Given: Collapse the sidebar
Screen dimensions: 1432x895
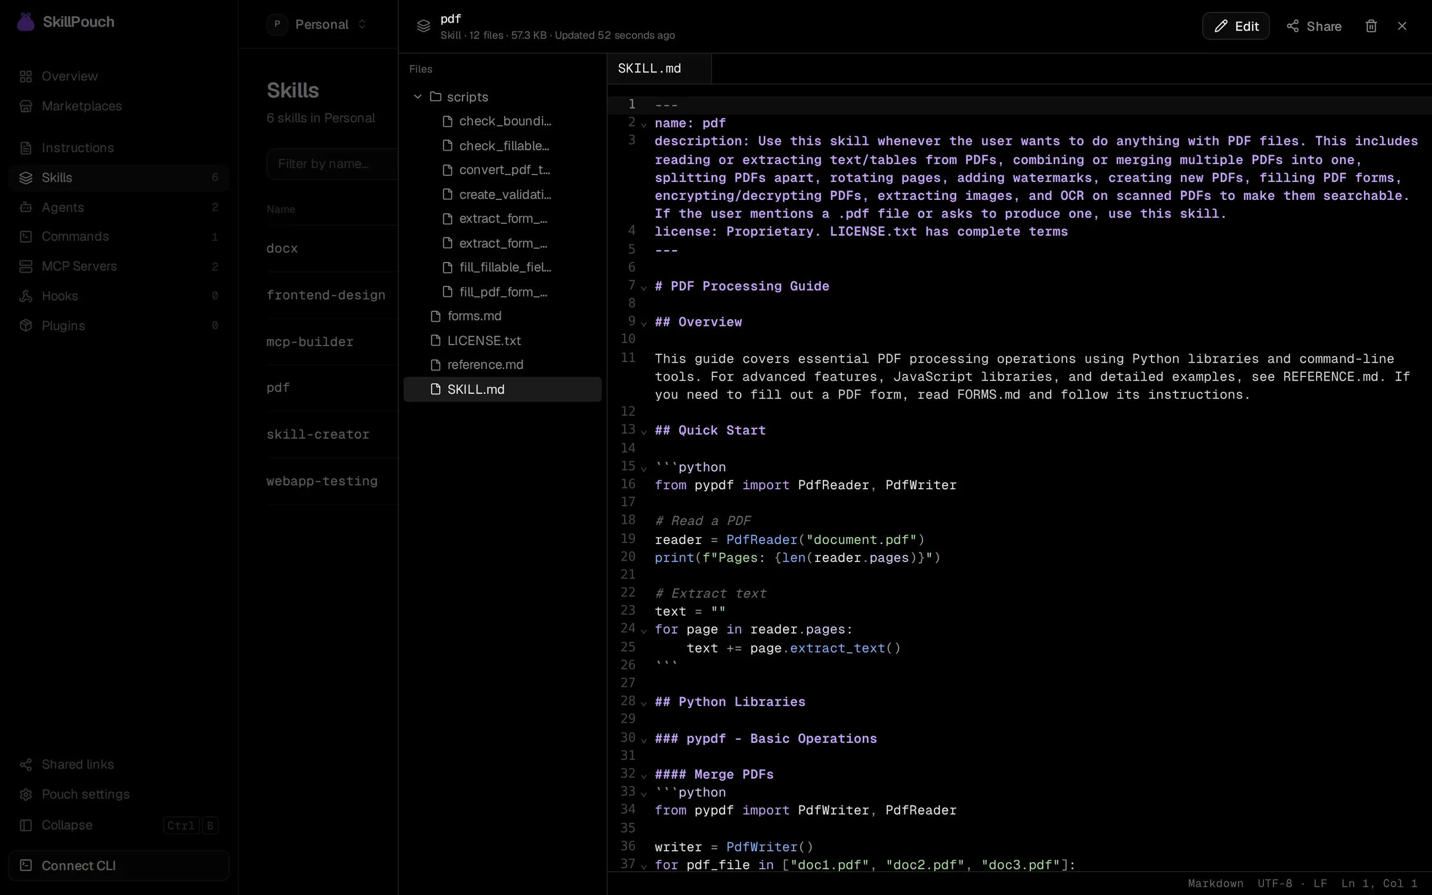Looking at the screenshot, I should [x=119, y=825].
